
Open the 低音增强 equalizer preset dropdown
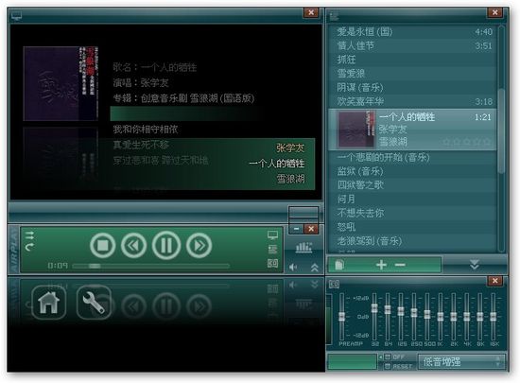461,361
